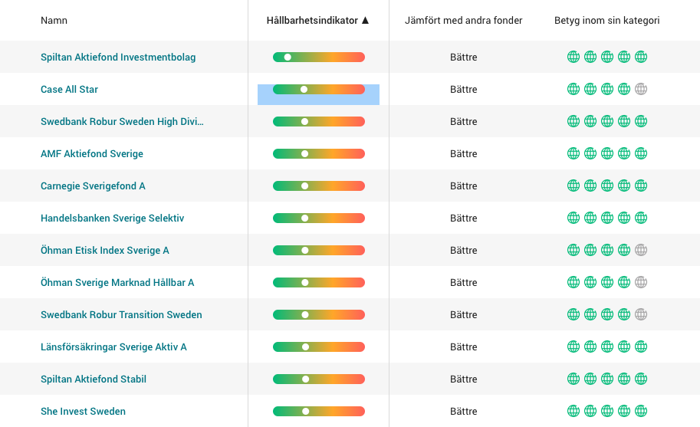Click Jämfört med andra fonder column header

(x=463, y=21)
